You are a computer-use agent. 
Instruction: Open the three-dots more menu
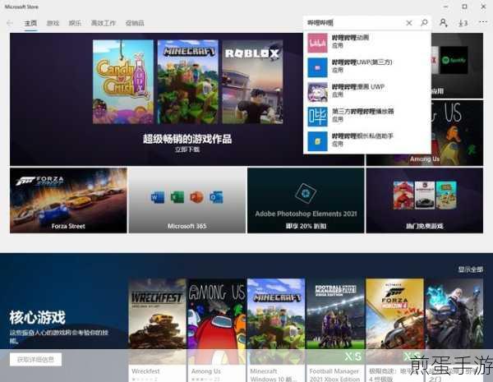483,22
